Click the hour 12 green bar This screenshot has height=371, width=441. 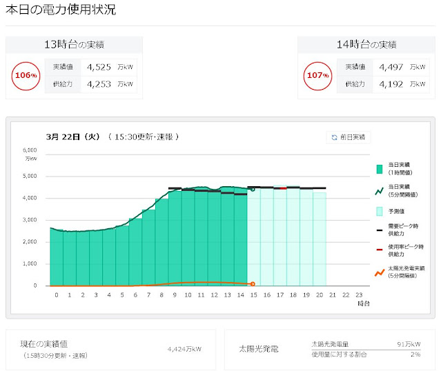click(x=215, y=238)
